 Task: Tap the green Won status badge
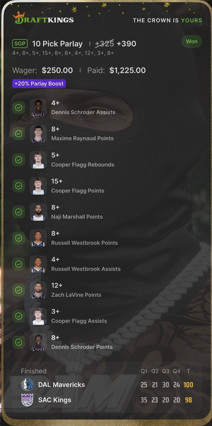[x=192, y=41]
